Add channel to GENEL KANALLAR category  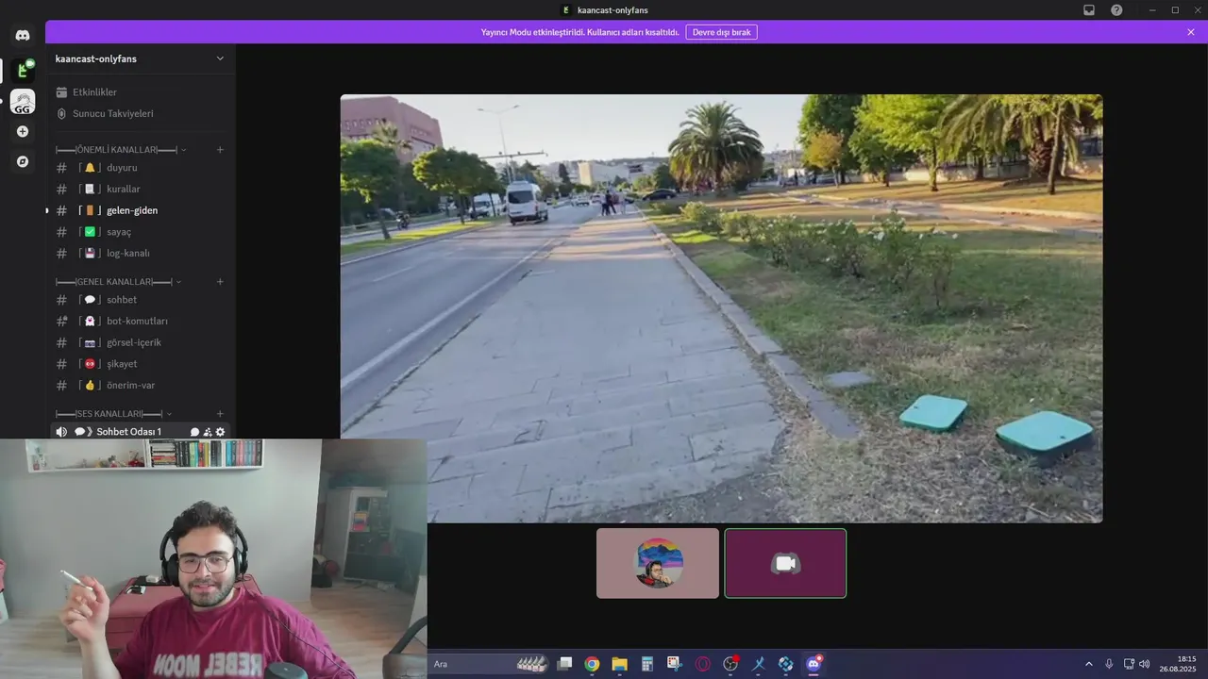220,281
